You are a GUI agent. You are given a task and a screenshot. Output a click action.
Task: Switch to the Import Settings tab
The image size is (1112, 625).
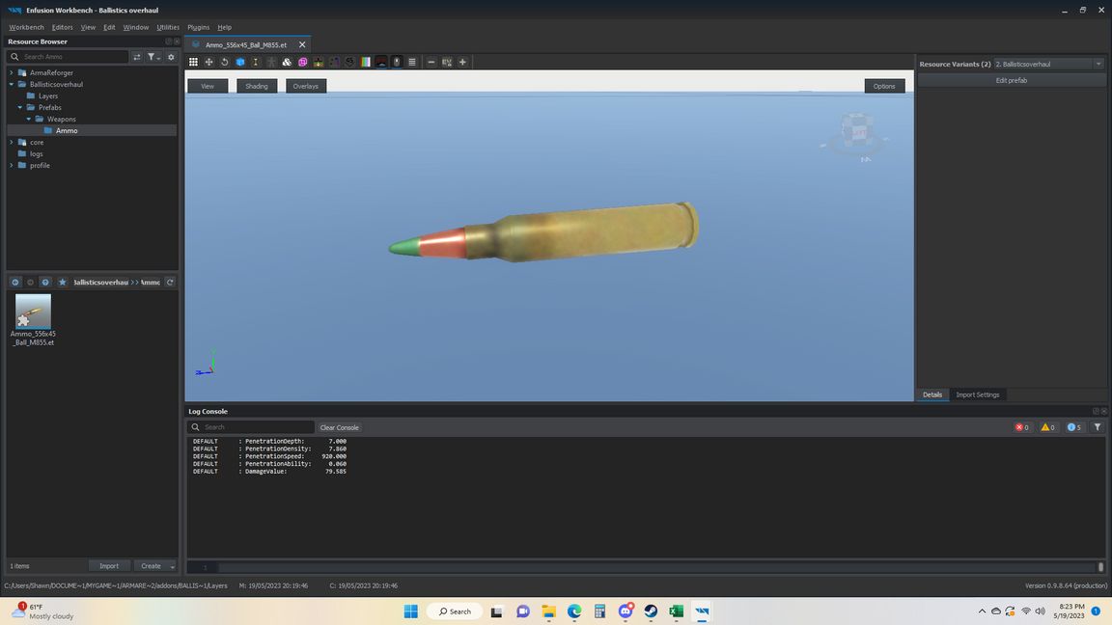coord(977,394)
